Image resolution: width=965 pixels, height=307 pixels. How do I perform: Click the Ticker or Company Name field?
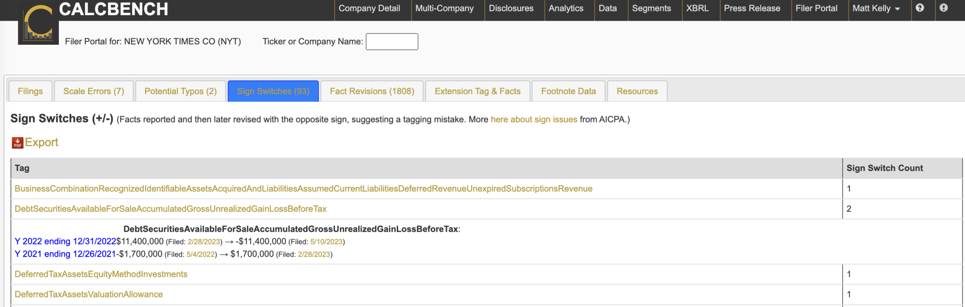(392, 41)
